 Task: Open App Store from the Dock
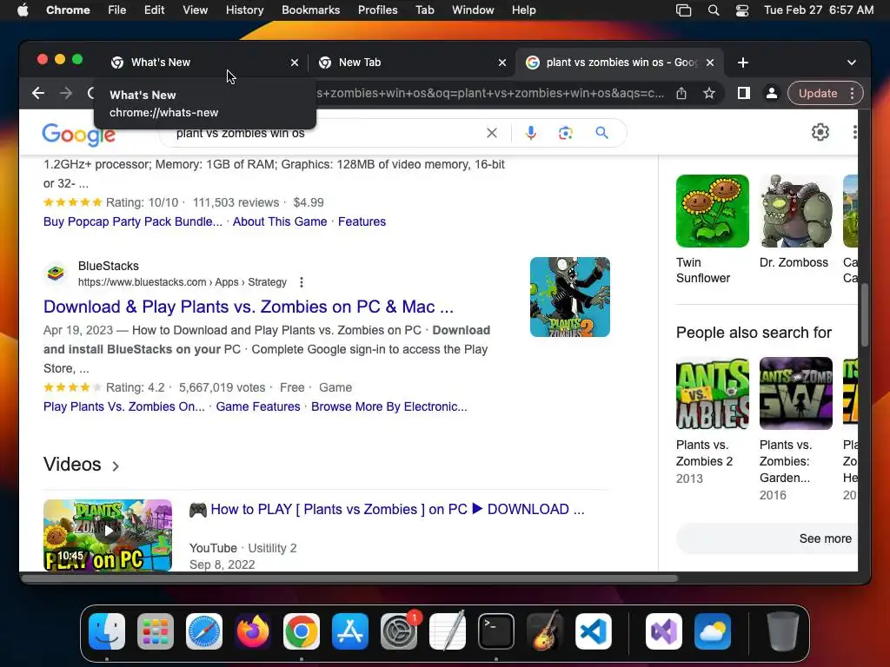coord(350,631)
